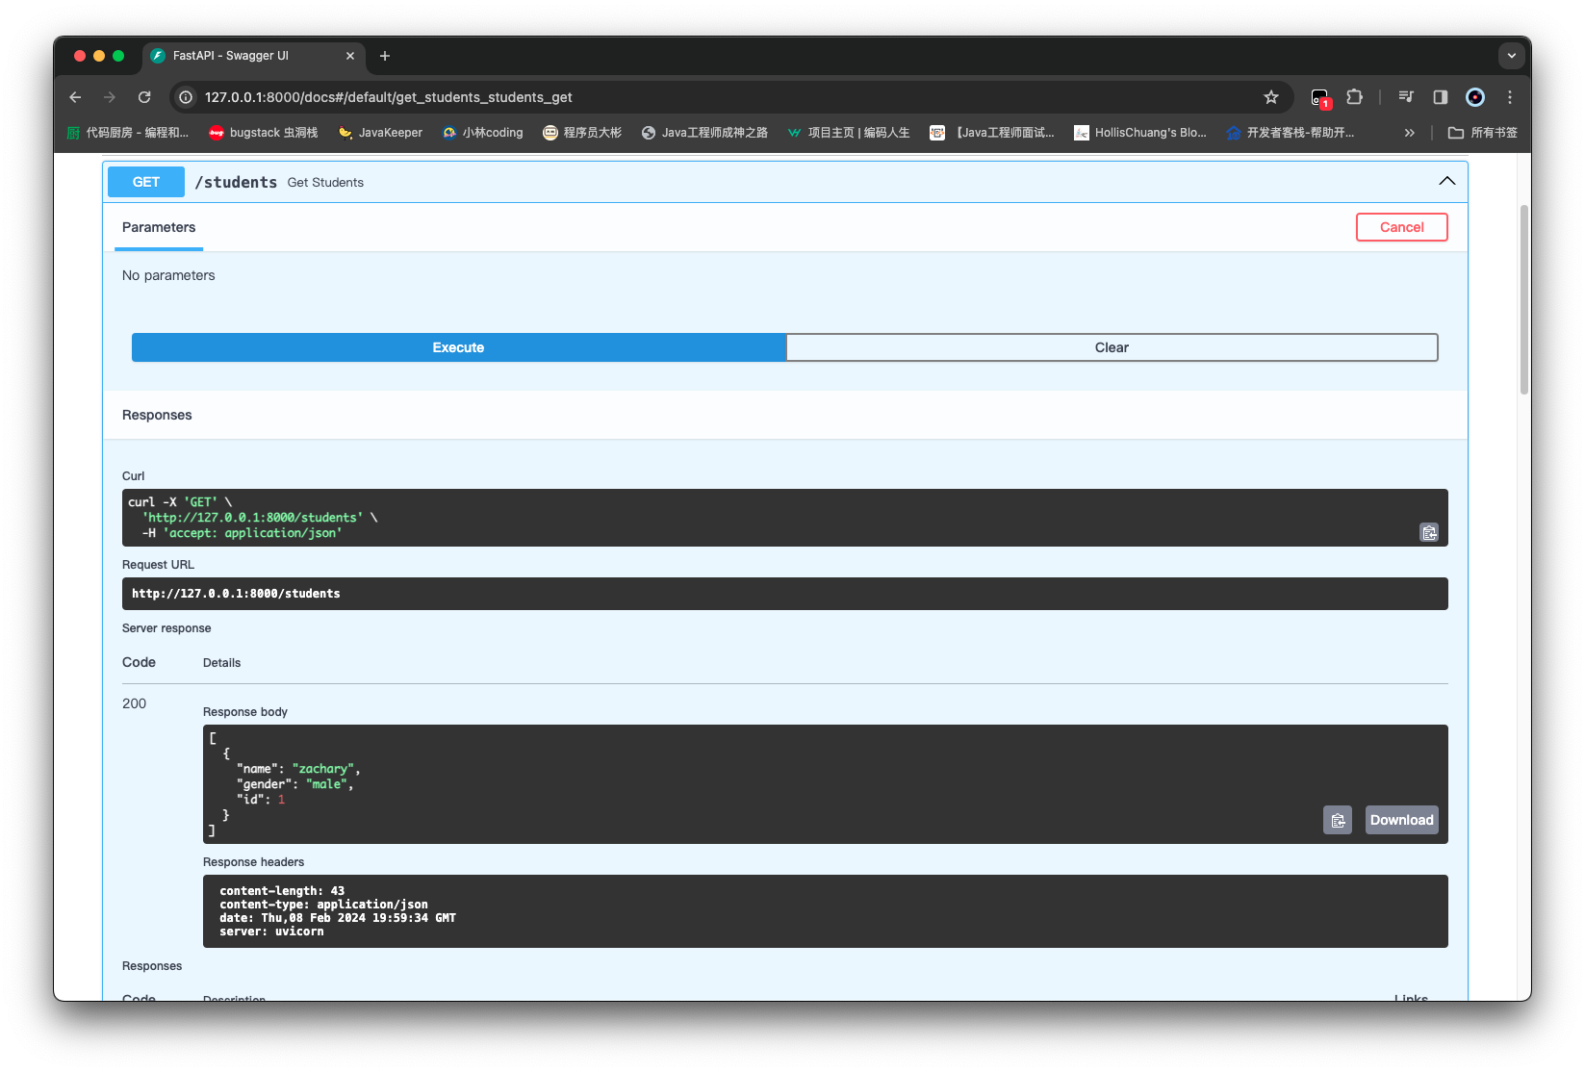Screen dimensions: 1585x1072
Task: Click the page vertical scrollbar
Action: [1524, 299]
